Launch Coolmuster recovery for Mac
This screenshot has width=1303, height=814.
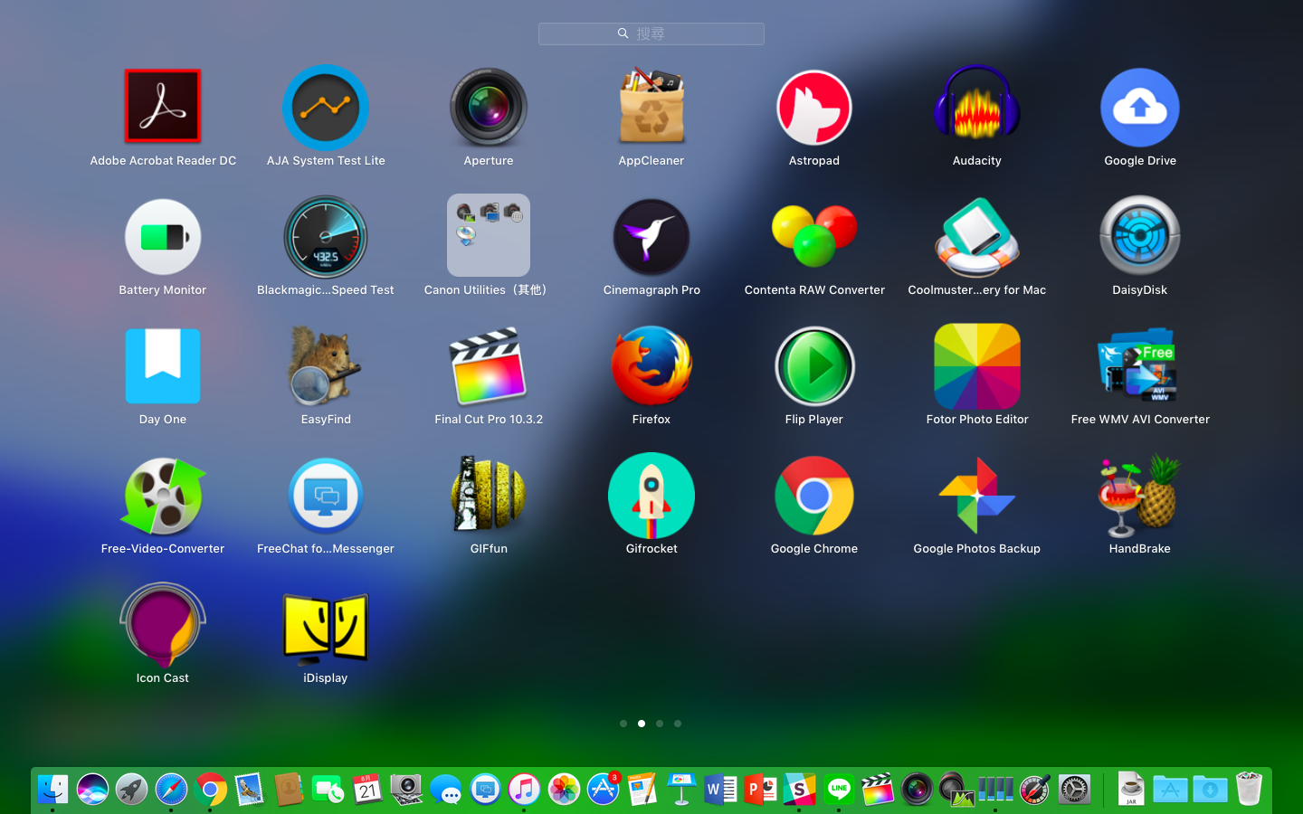click(x=977, y=237)
